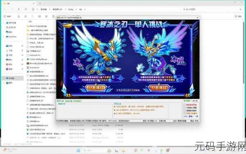This screenshot has width=246, height=154.
Task: Open 图库 (Gallery) in the sidebar
Action: (x=9, y=32)
